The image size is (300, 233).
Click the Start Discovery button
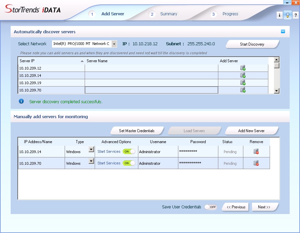click(252, 44)
